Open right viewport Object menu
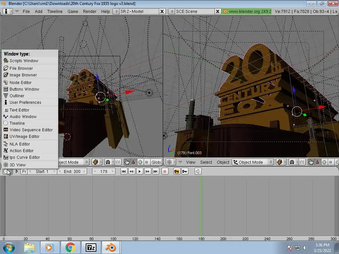339x254 pixels. 223,162
